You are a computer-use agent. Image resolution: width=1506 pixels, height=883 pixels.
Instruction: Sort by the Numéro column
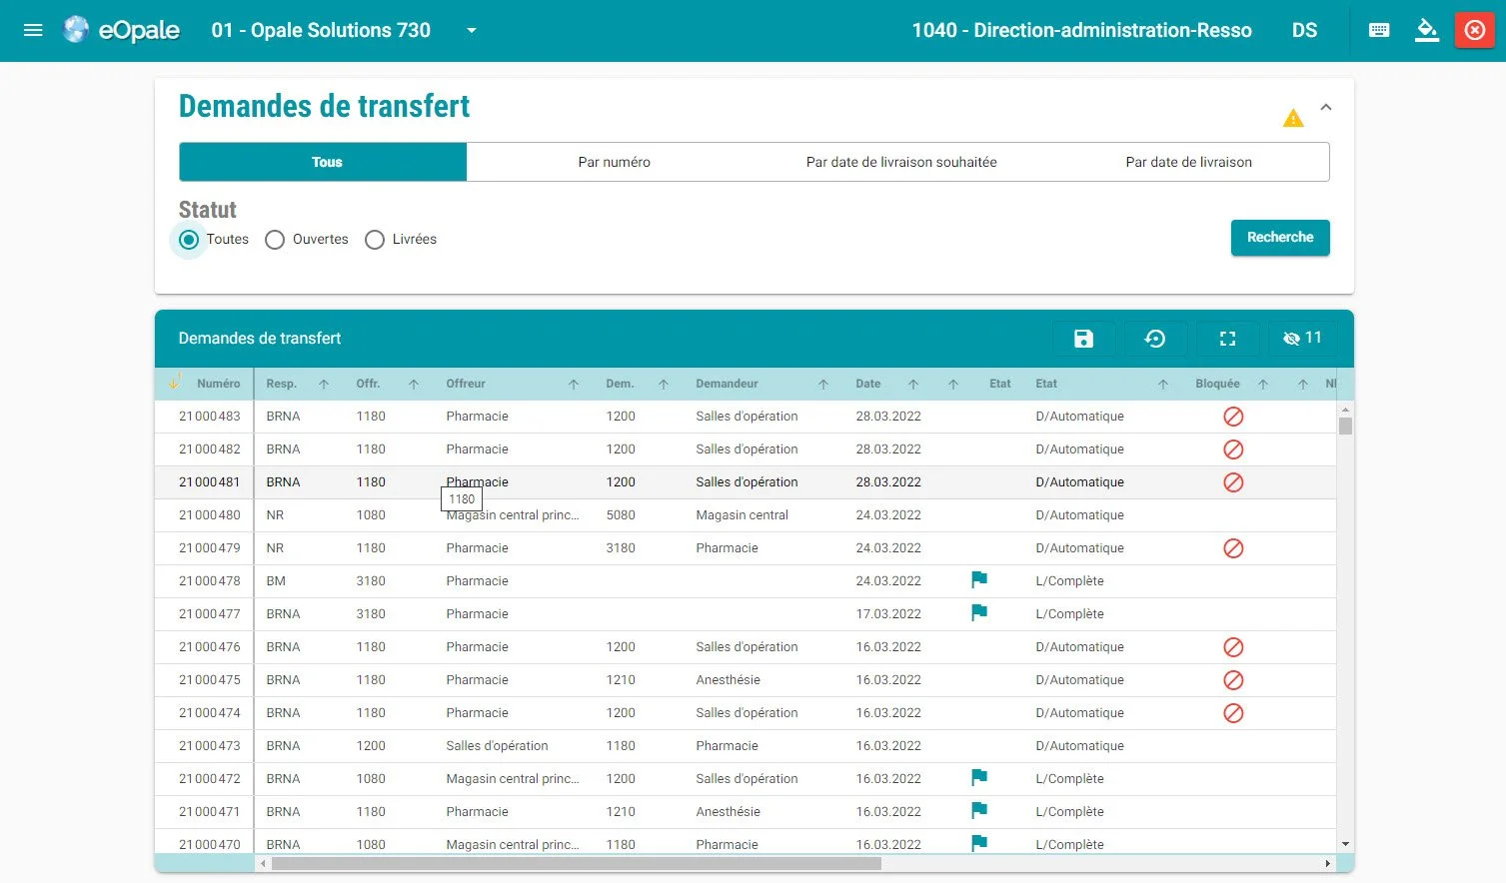coord(218,384)
